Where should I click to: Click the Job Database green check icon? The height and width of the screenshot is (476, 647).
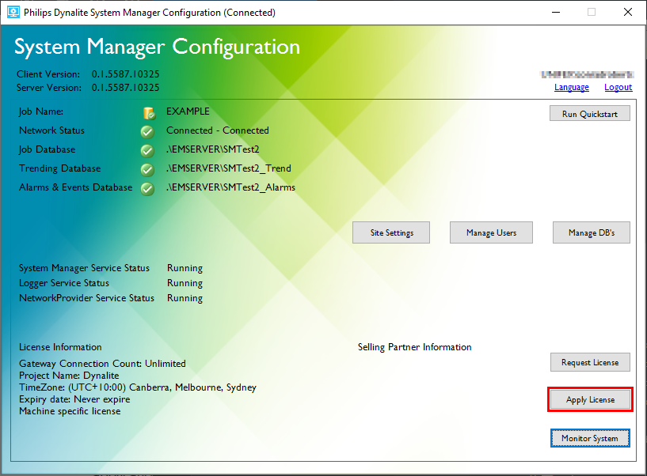(x=147, y=150)
